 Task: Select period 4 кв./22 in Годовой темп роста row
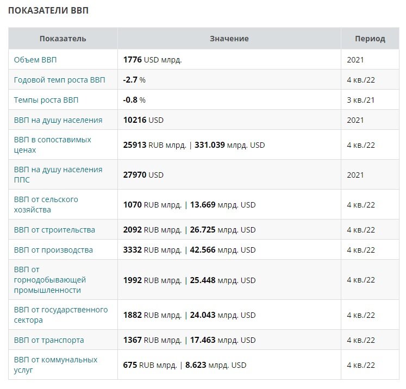(361, 80)
